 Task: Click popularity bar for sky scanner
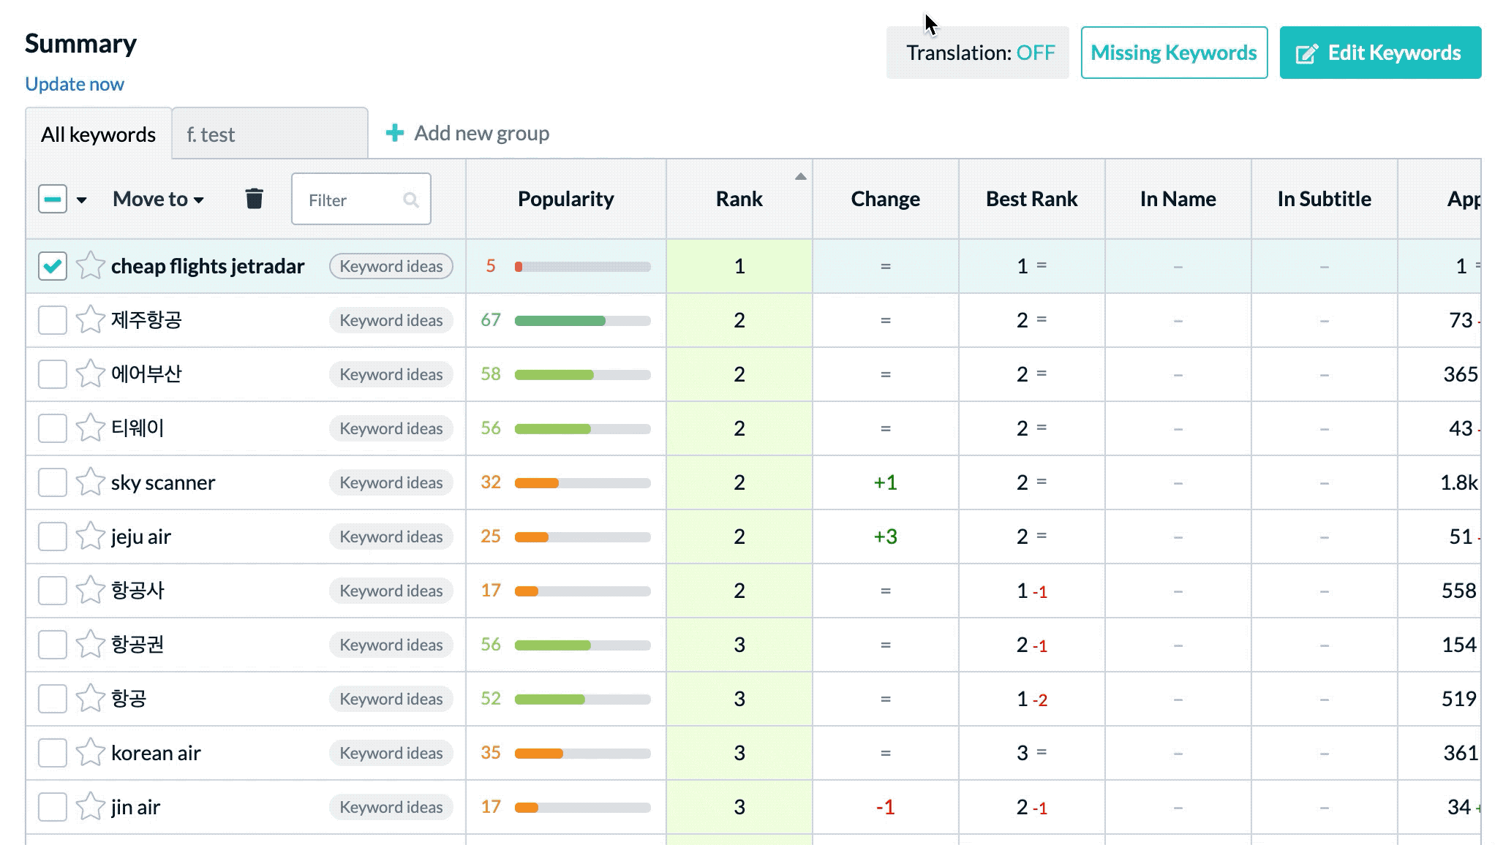(x=582, y=483)
